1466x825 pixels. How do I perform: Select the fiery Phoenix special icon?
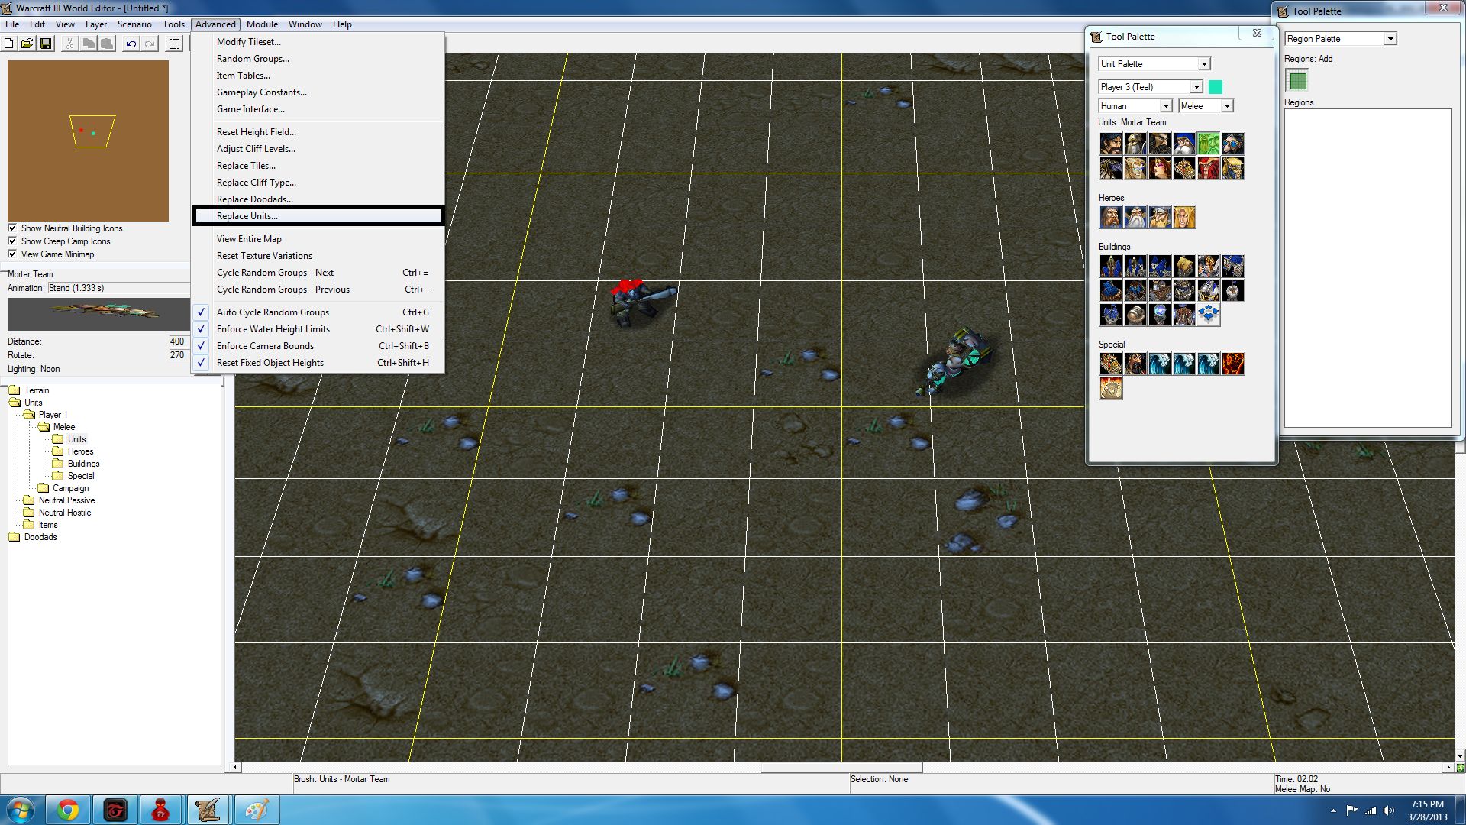(1233, 364)
